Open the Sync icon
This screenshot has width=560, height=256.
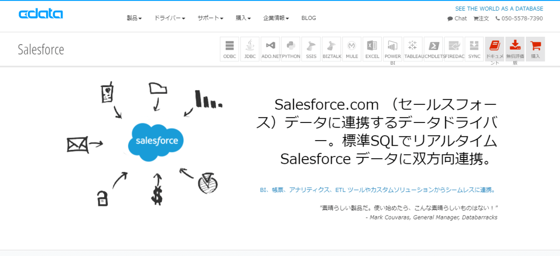click(x=474, y=49)
